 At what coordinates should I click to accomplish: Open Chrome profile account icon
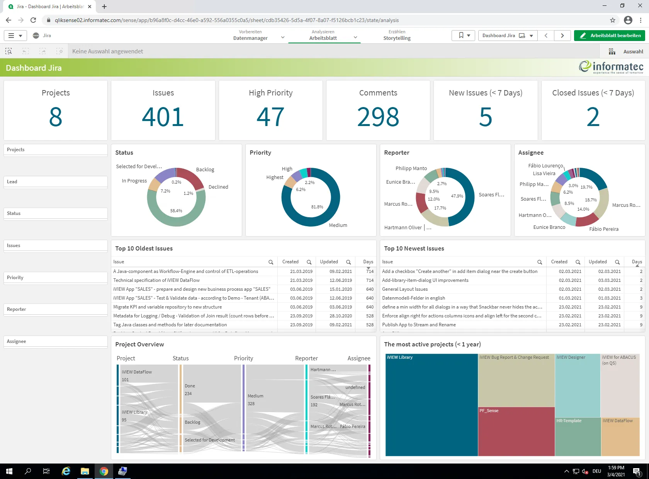628,20
